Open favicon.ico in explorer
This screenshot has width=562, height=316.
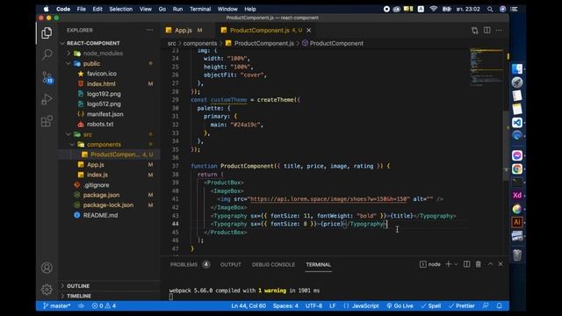tap(109, 74)
